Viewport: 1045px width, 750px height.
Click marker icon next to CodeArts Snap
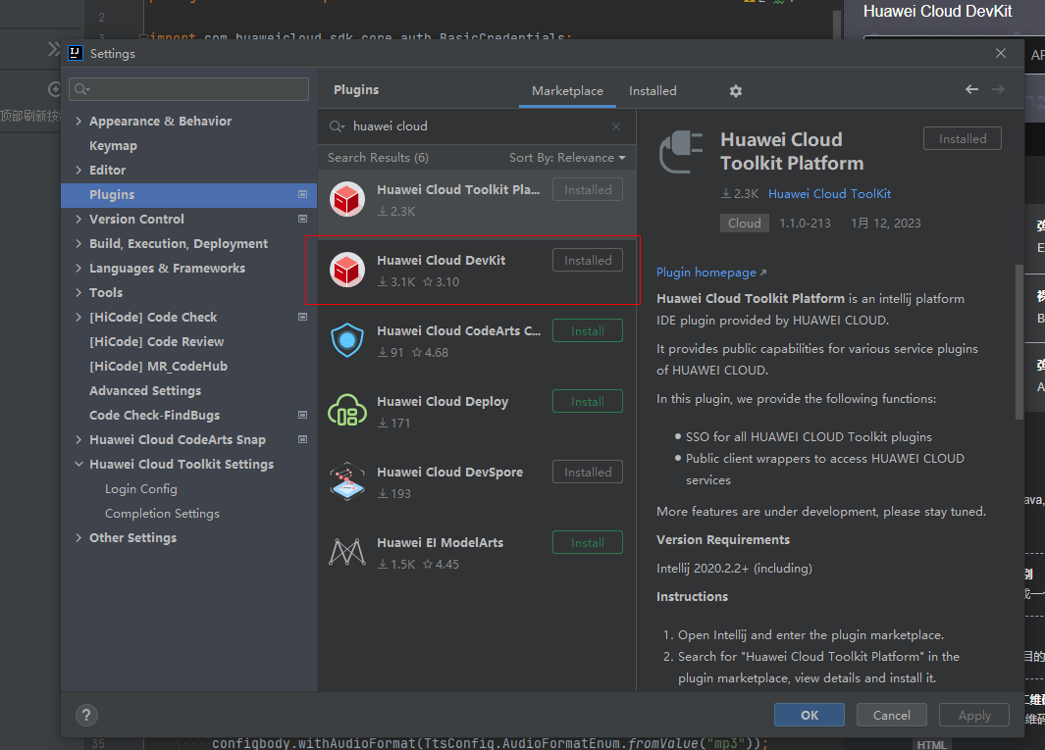click(302, 439)
